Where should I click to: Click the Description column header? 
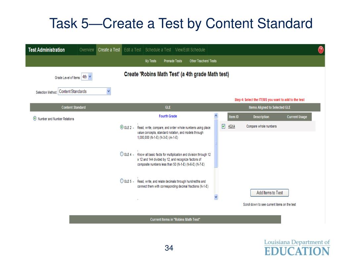(261, 117)
